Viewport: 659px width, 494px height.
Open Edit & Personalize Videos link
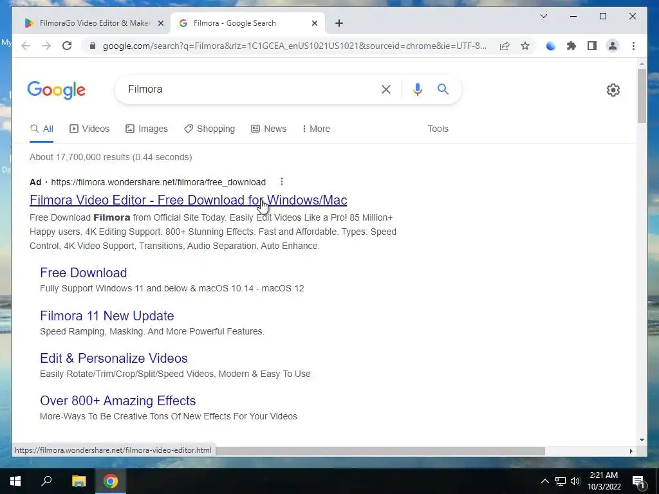[113, 358]
